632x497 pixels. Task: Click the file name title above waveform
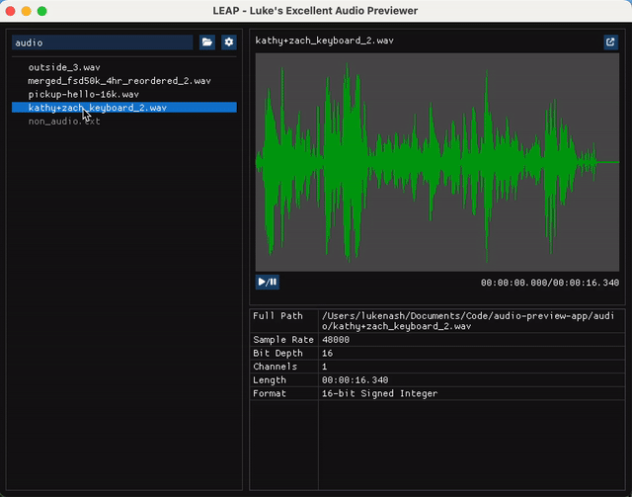(325, 41)
